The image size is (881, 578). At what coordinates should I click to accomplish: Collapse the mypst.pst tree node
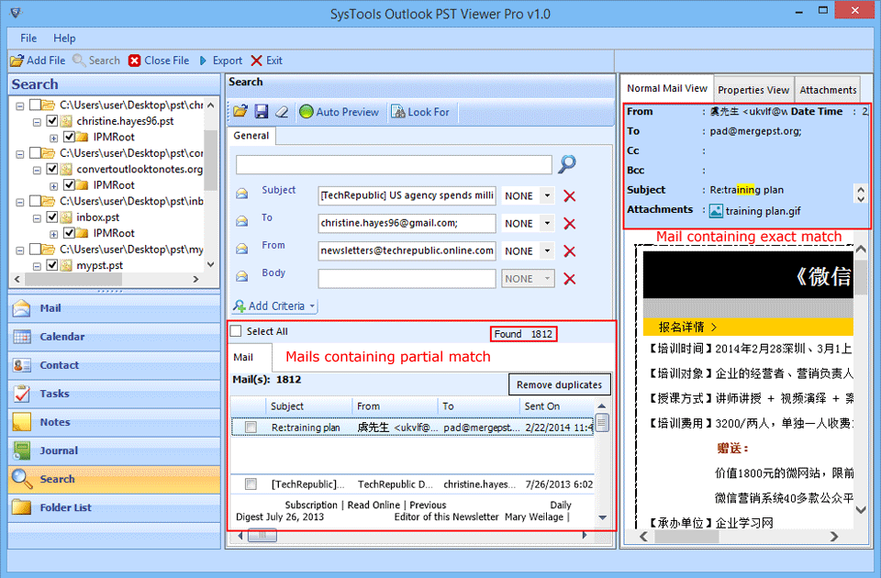(37, 266)
